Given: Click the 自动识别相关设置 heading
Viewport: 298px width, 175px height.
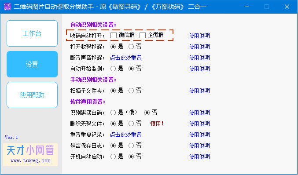Looking at the screenshot, I should 93,25.
